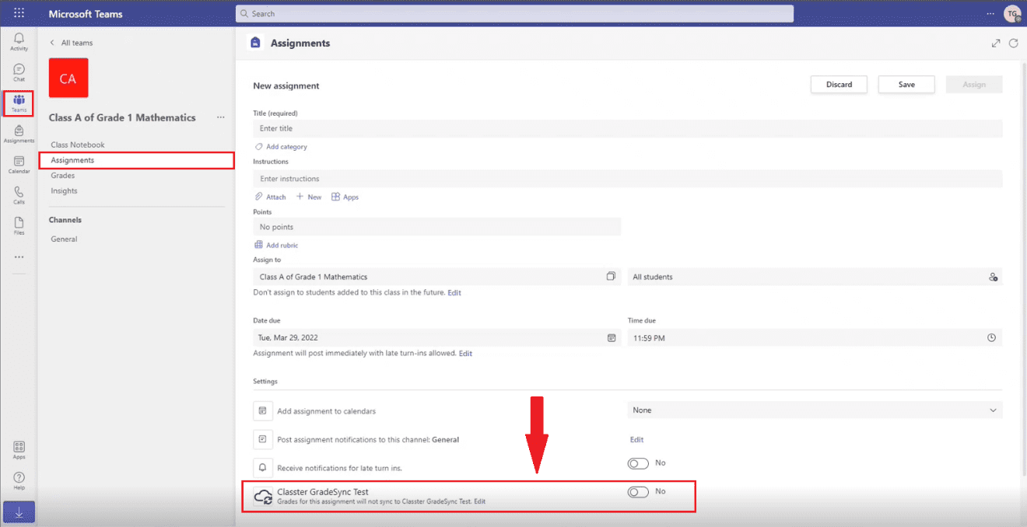Open the Date due calendar picker

point(612,338)
